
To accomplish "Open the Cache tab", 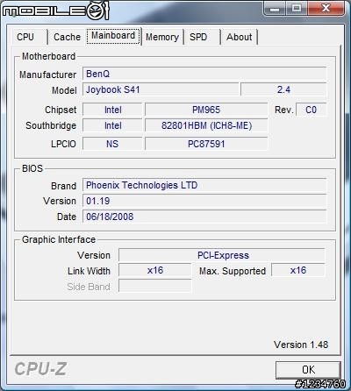I will pos(67,37).
